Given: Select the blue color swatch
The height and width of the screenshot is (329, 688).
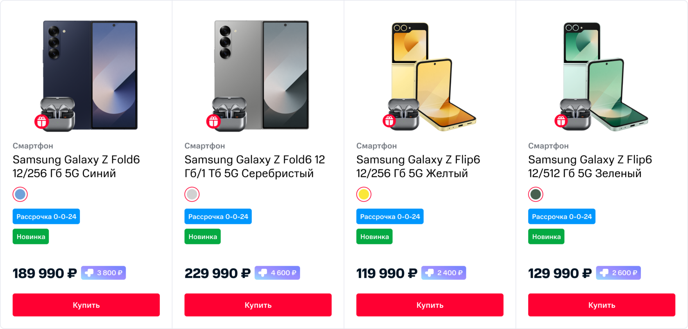Looking at the screenshot, I should click(x=20, y=195).
